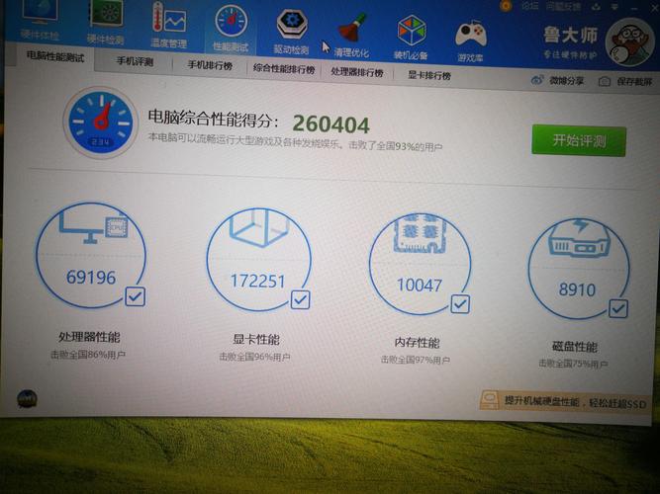
Task: Click the Weibo logo icon
Action: (x=537, y=79)
